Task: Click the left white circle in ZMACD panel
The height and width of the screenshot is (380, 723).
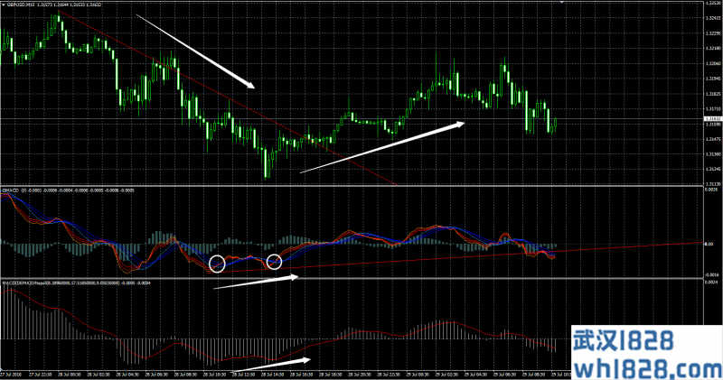Action: click(217, 264)
